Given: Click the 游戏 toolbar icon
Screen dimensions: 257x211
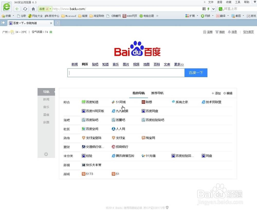Looking at the screenshot, I should tap(251, 16).
